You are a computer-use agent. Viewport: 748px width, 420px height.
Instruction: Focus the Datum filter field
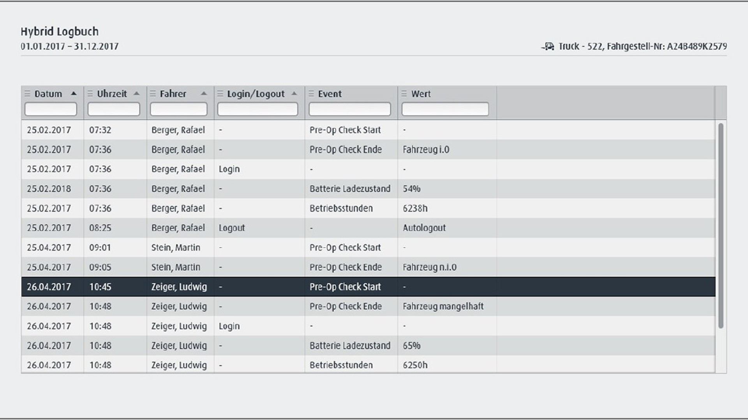[x=51, y=109]
